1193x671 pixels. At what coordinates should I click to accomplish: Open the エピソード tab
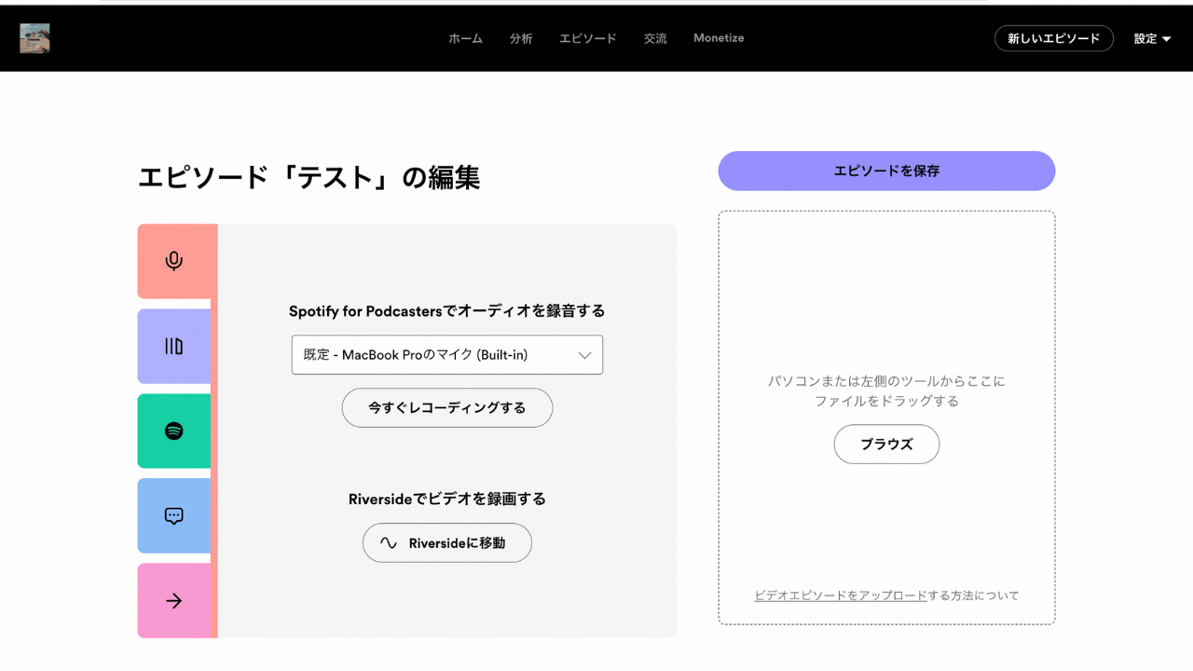(x=588, y=38)
